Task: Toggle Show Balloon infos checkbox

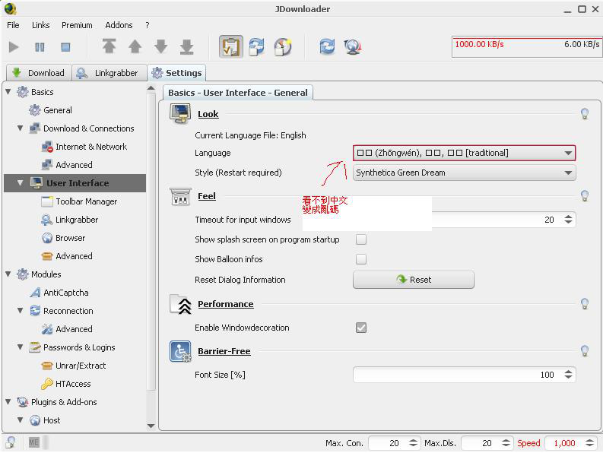Action: coord(360,258)
